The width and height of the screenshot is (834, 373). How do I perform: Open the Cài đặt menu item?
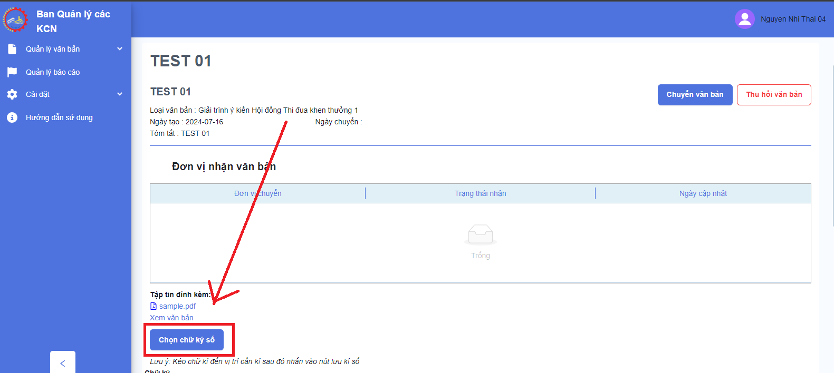click(x=65, y=94)
